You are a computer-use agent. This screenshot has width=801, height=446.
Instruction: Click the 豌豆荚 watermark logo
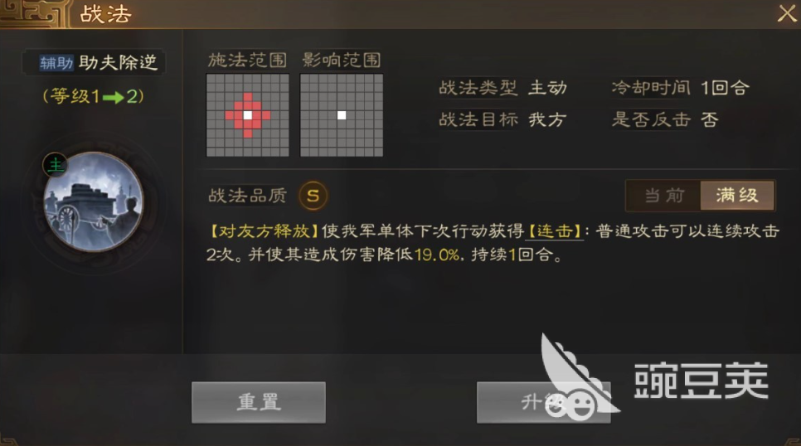(x=655, y=379)
